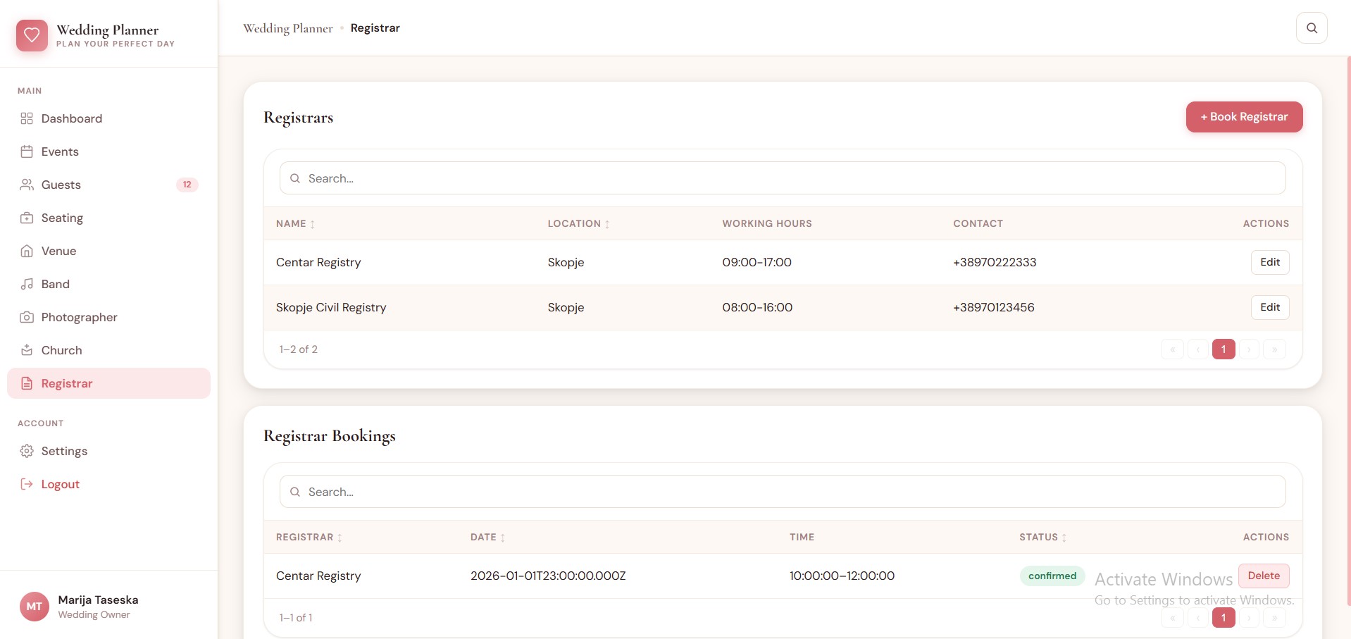Select Photographer in the sidebar
Image resolution: width=1351 pixels, height=639 pixels.
[79, 317]
